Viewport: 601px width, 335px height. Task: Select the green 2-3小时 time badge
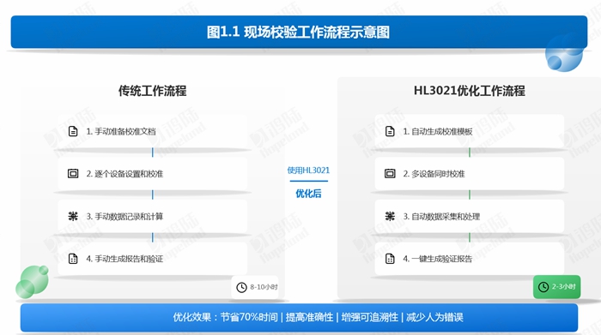click(x=556, y=287)
